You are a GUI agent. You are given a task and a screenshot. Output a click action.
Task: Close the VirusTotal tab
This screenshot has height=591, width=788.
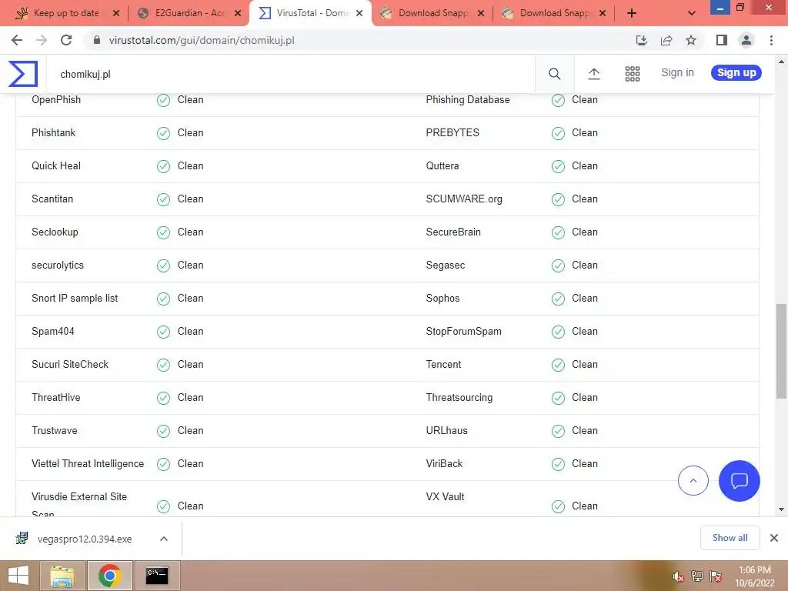[x=359, y=13]
